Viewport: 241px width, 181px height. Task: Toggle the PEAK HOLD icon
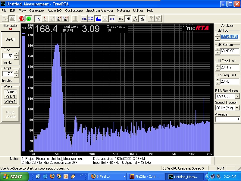coord(91,19)
